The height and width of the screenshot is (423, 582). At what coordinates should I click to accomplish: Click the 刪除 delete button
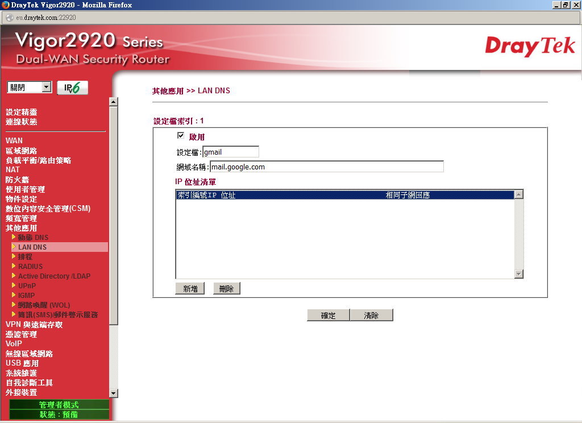click(x=226, y=289)
